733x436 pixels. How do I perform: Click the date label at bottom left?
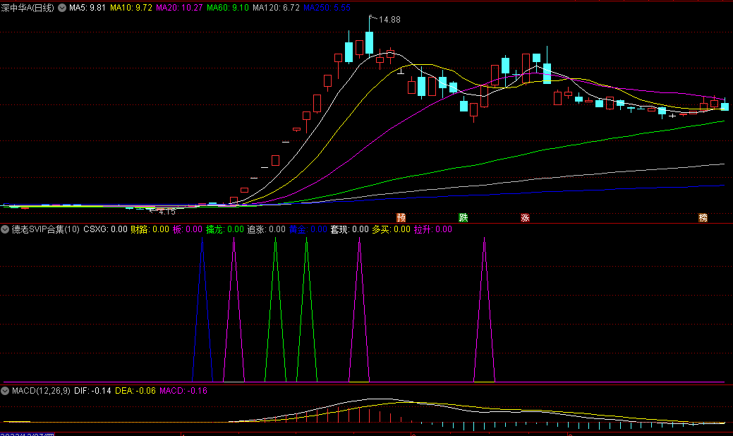(x=28, y=433)
